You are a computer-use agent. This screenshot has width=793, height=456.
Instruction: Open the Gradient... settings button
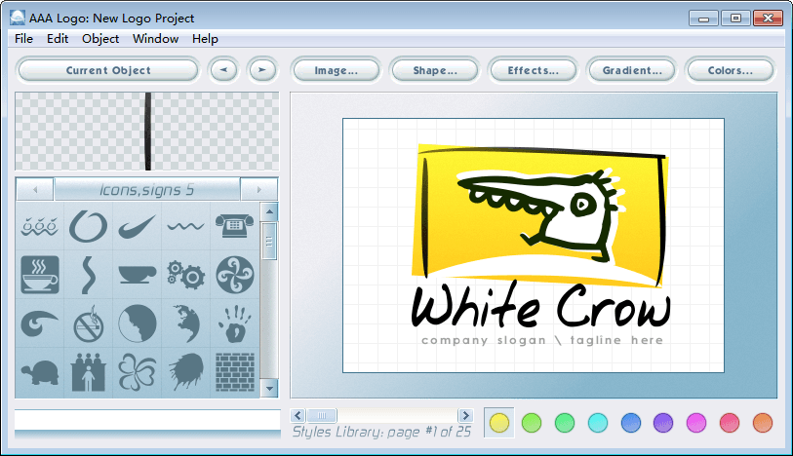point(631,70)
